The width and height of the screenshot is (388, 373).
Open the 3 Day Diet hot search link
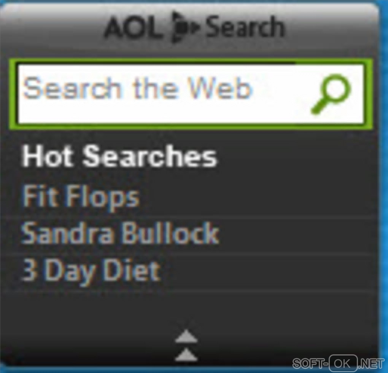[91, 271]
